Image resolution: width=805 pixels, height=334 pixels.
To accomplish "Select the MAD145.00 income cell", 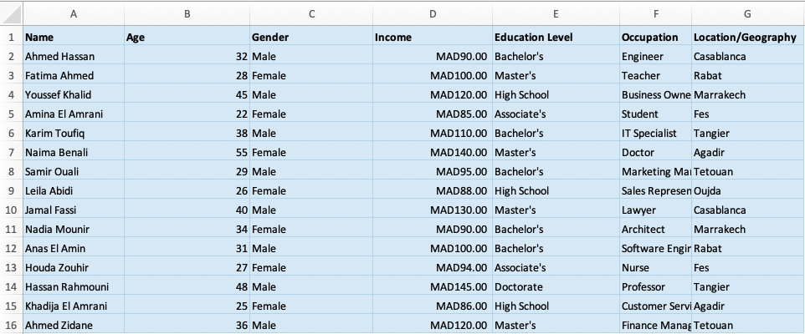I will 433,287.
